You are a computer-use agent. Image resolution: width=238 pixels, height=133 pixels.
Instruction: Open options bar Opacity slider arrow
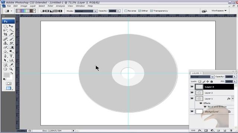118,11
